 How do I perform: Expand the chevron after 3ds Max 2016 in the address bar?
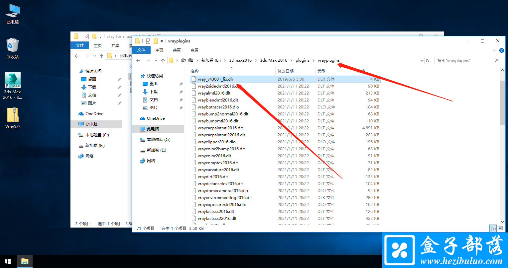pos(291,60)
